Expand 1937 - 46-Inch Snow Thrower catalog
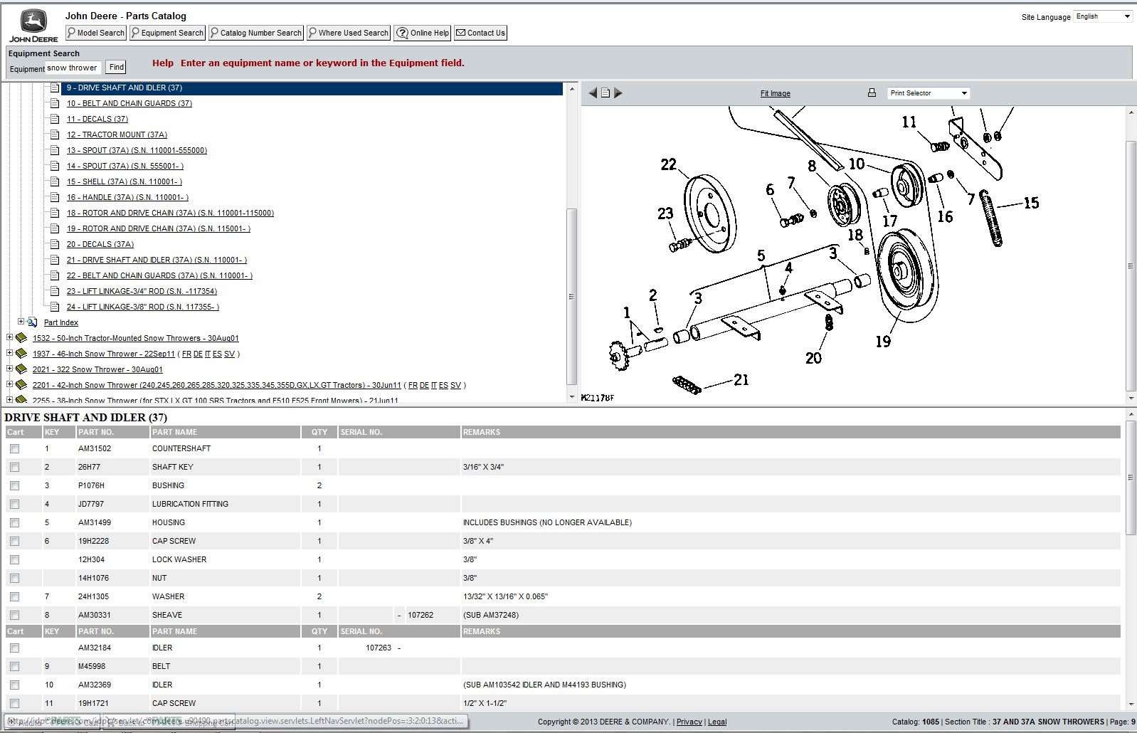The height and width of the screenshot is (733, 1137). 9,353
